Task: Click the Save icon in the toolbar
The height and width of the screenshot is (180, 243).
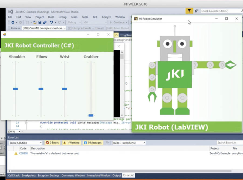Action: click(x=40, y=22)
